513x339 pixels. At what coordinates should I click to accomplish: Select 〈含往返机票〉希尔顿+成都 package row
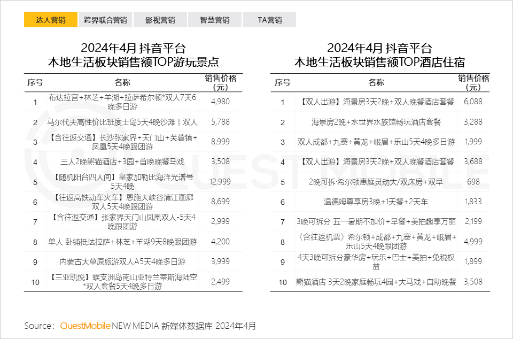[x=376, y=242]
